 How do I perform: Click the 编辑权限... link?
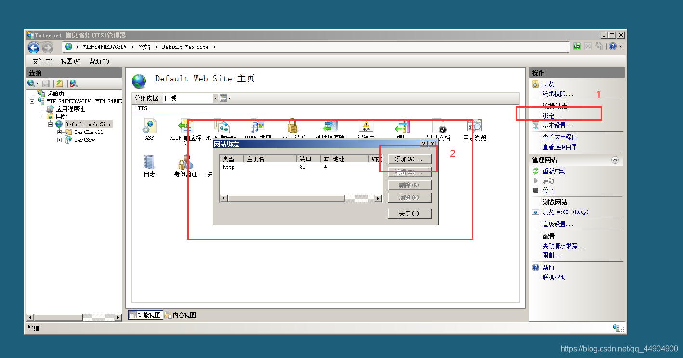tap(558, 94)
